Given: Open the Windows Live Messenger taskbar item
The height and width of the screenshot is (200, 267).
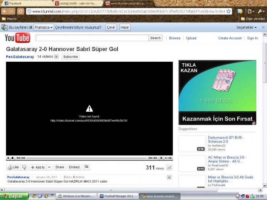Looking at the screenshot, I should [76, 196].
